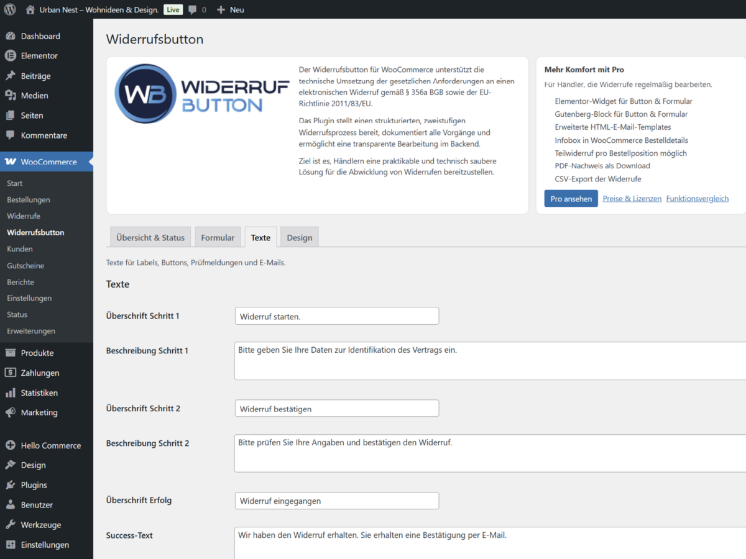
Task: Click the Überschrift Schritt 1 input field
Action: coord(337,316)
